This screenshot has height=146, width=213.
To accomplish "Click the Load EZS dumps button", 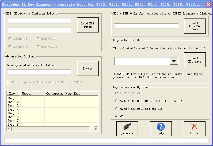I will pyautogui.click(x=88, y=25).
